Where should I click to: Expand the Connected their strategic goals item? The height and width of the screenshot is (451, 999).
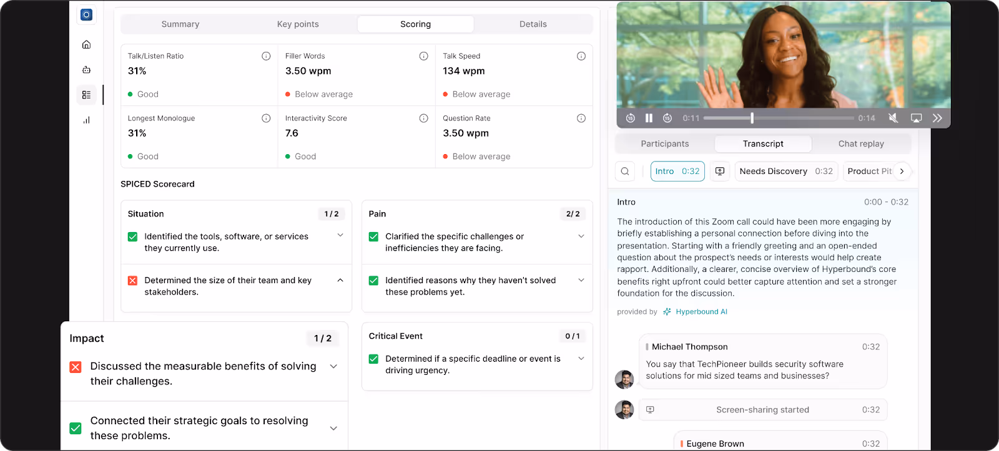[333, 429]
